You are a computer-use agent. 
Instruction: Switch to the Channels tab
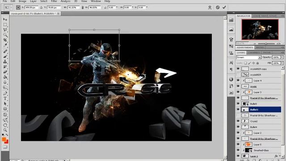(254, 53)
